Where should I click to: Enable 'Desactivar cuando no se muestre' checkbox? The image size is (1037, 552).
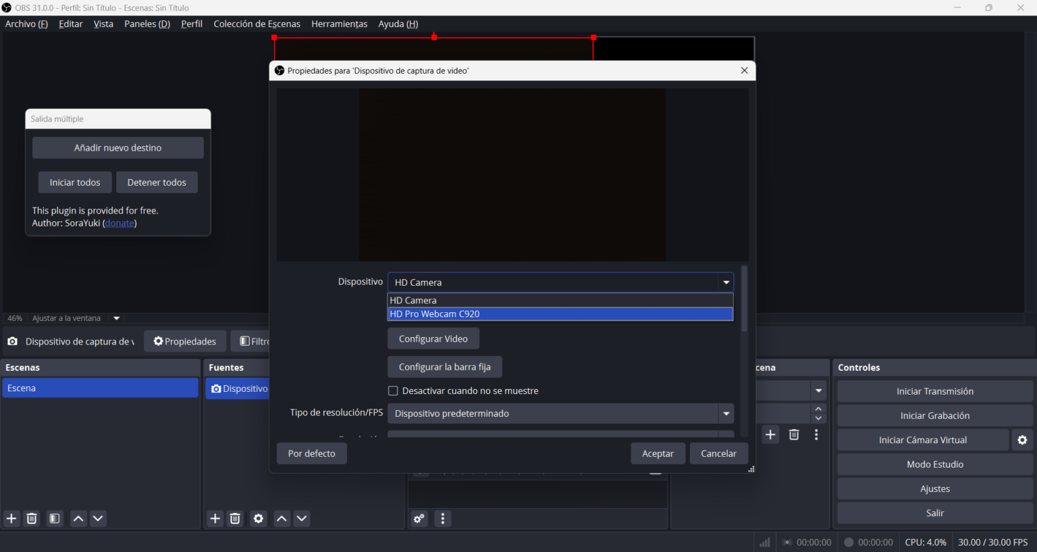[393, 391]
